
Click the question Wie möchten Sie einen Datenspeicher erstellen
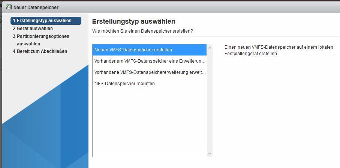[142, 31]
